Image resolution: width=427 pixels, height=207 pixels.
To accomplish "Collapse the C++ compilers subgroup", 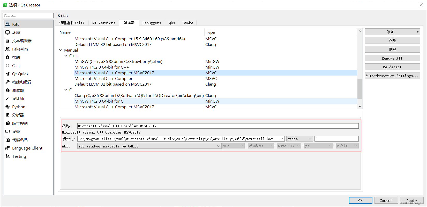I will pyautogui.click(x=66, y=56).
